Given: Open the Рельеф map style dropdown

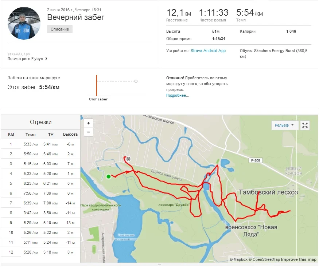Looking at the screenshot, I should pos(284,125).
